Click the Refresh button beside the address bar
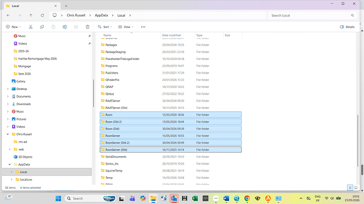This screenshot has height=204, width=364. pyautogui.click(x=42, y=15)
